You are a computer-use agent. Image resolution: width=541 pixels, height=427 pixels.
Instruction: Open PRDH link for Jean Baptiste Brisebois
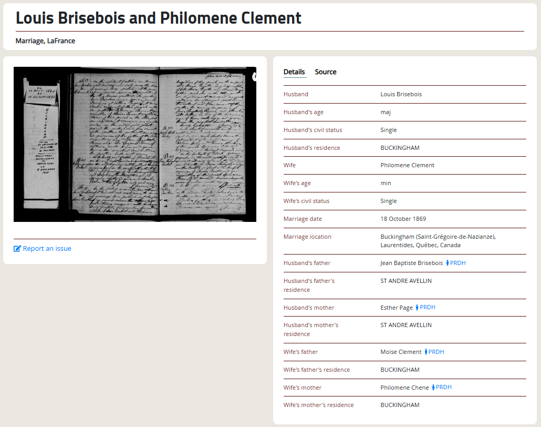point(458,263)
